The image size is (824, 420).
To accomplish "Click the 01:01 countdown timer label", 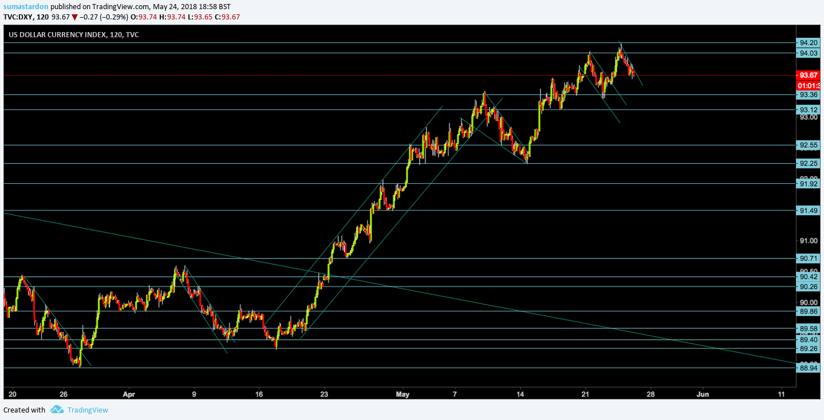I will 809,86.
